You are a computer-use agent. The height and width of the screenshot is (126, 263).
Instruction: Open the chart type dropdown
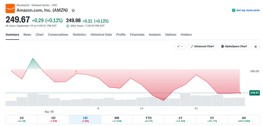[180, 47]
